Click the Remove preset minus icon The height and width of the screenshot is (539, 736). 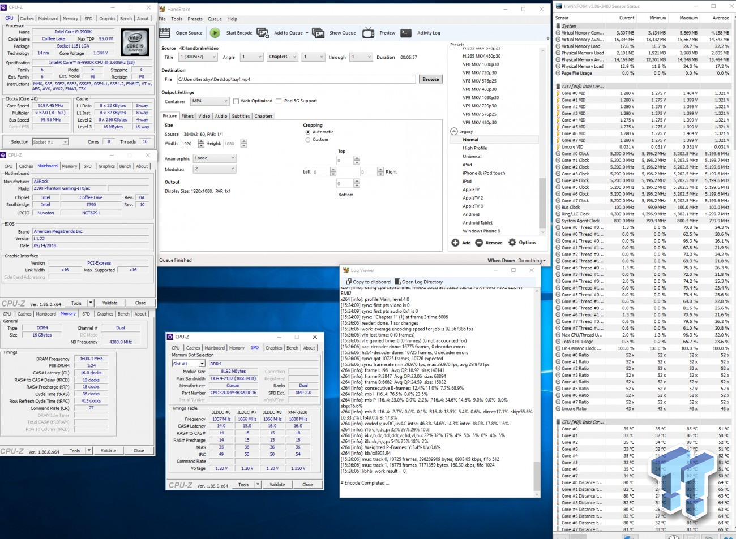[479, 242]
